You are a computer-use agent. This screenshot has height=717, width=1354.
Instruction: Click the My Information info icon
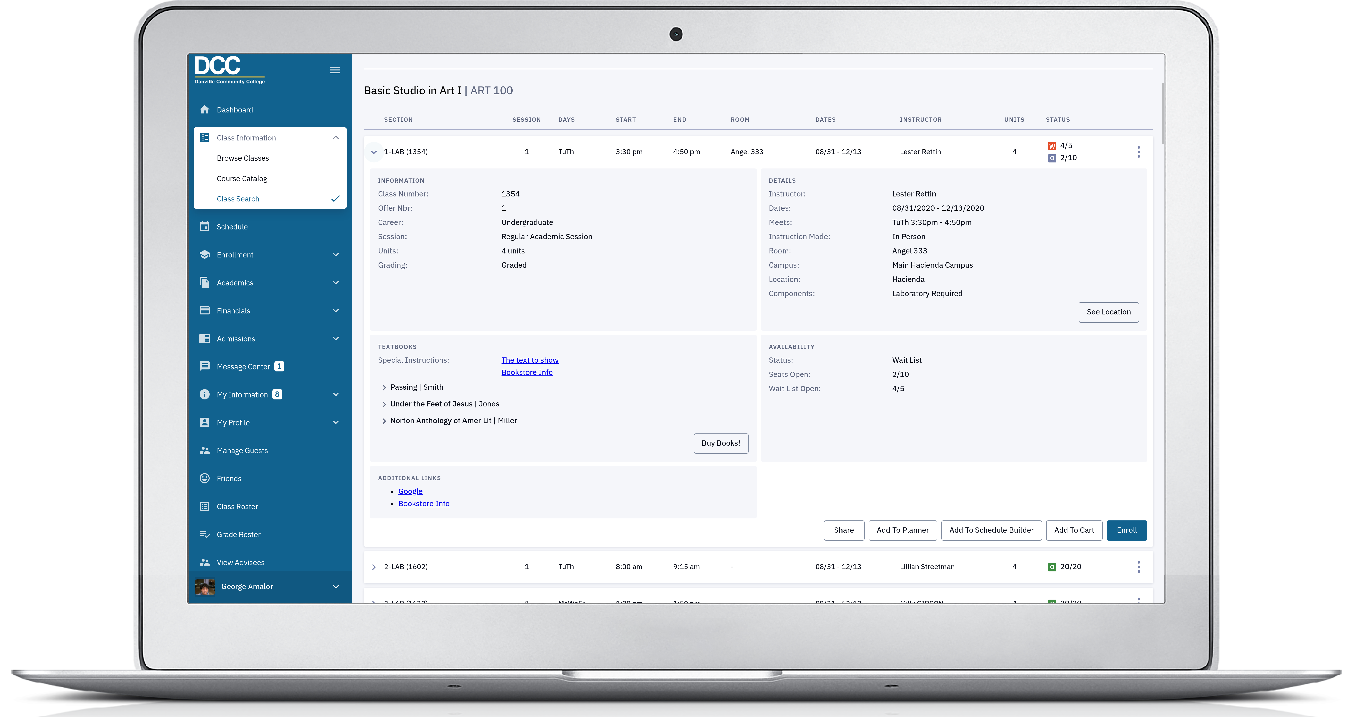pos(204,394)
